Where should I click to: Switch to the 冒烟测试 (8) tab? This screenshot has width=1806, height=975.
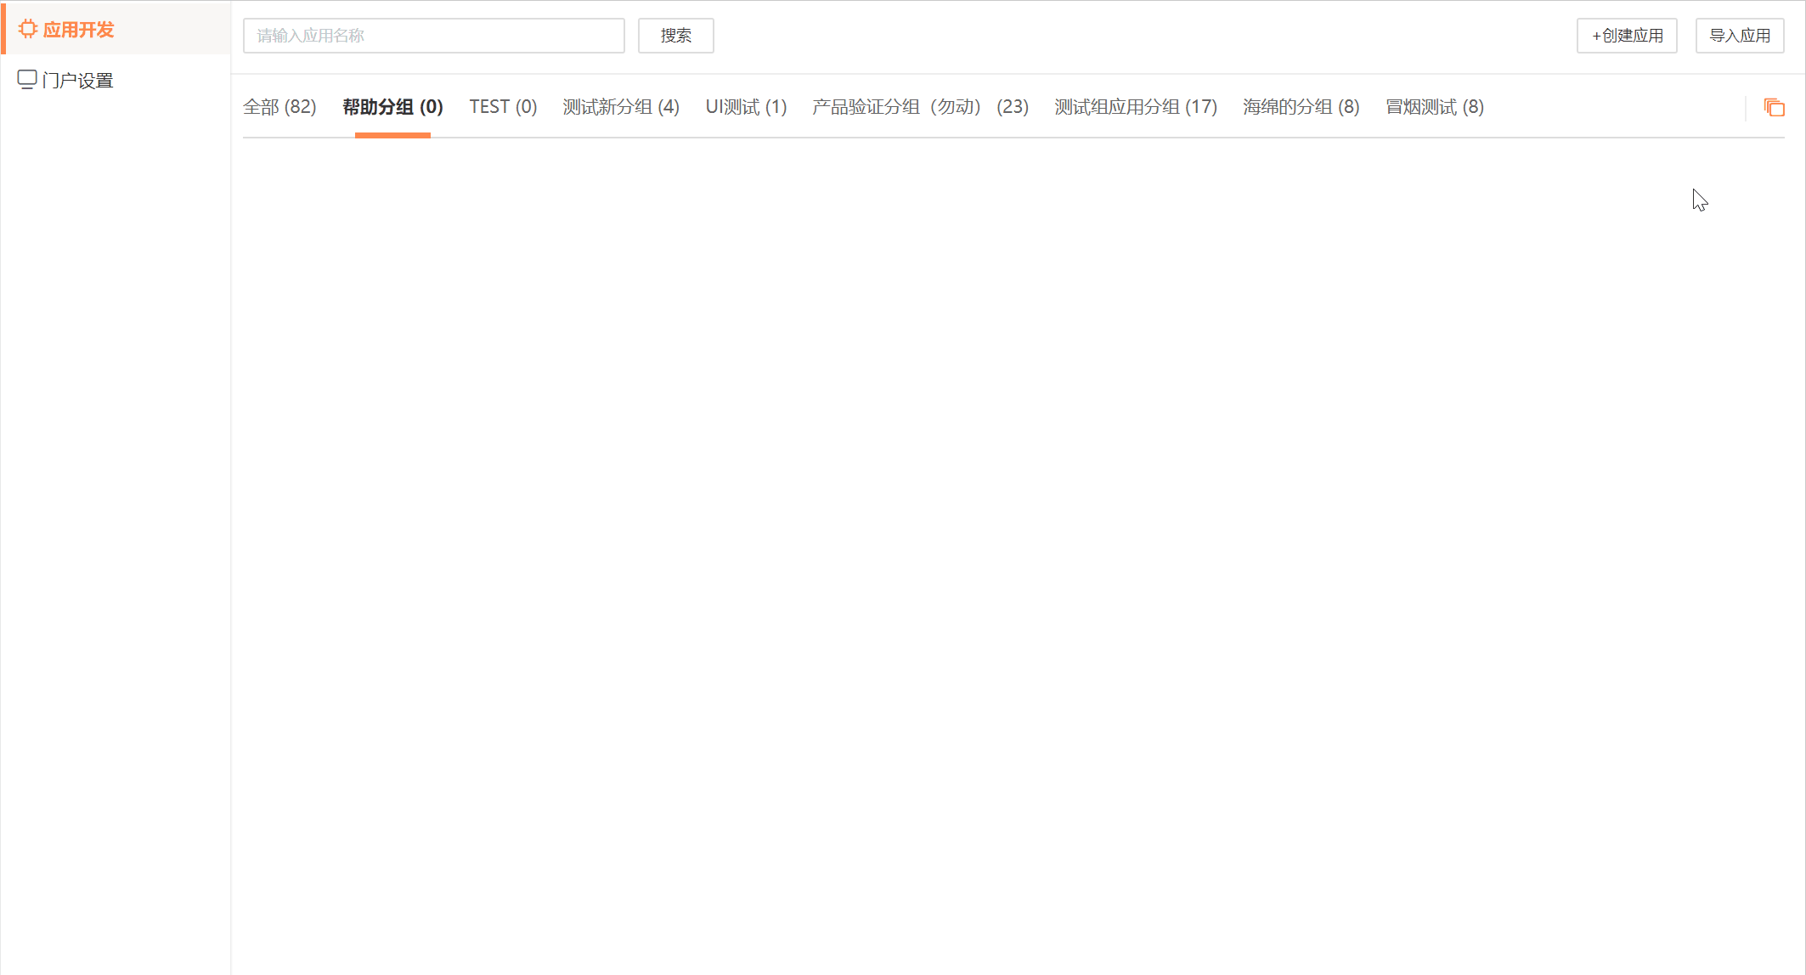[x=1435, y=107]
